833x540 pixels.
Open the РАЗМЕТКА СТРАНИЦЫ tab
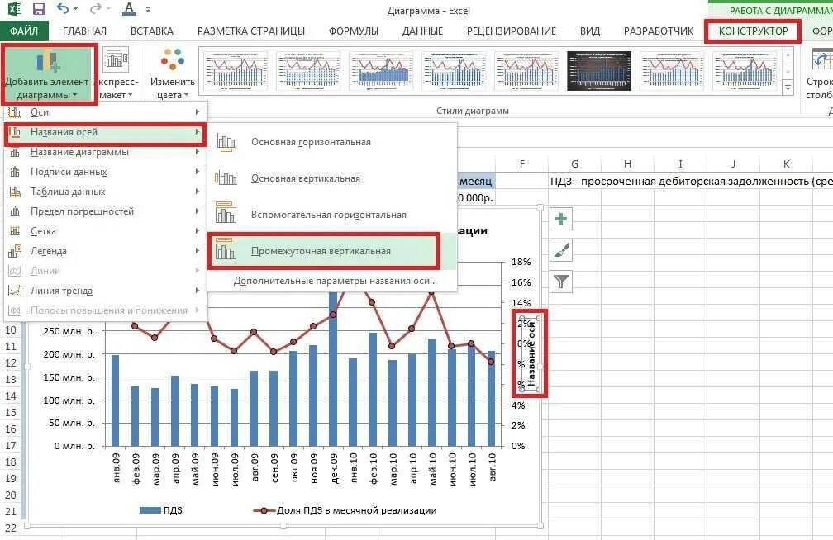click(x=250, y=31)
